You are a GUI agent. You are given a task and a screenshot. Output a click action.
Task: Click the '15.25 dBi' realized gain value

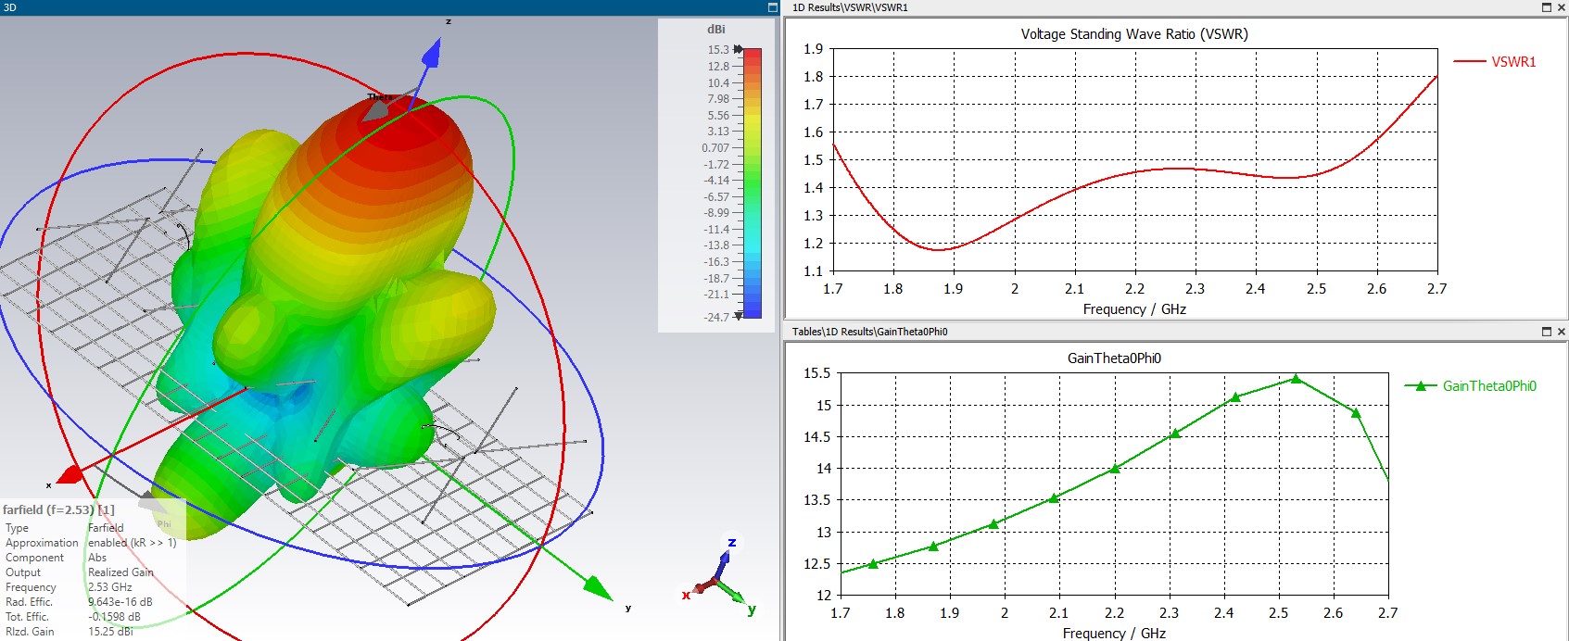(x=110, y=632)
